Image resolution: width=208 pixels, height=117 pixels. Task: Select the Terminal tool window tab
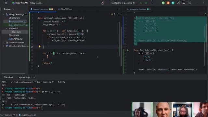tap(8, 77)
